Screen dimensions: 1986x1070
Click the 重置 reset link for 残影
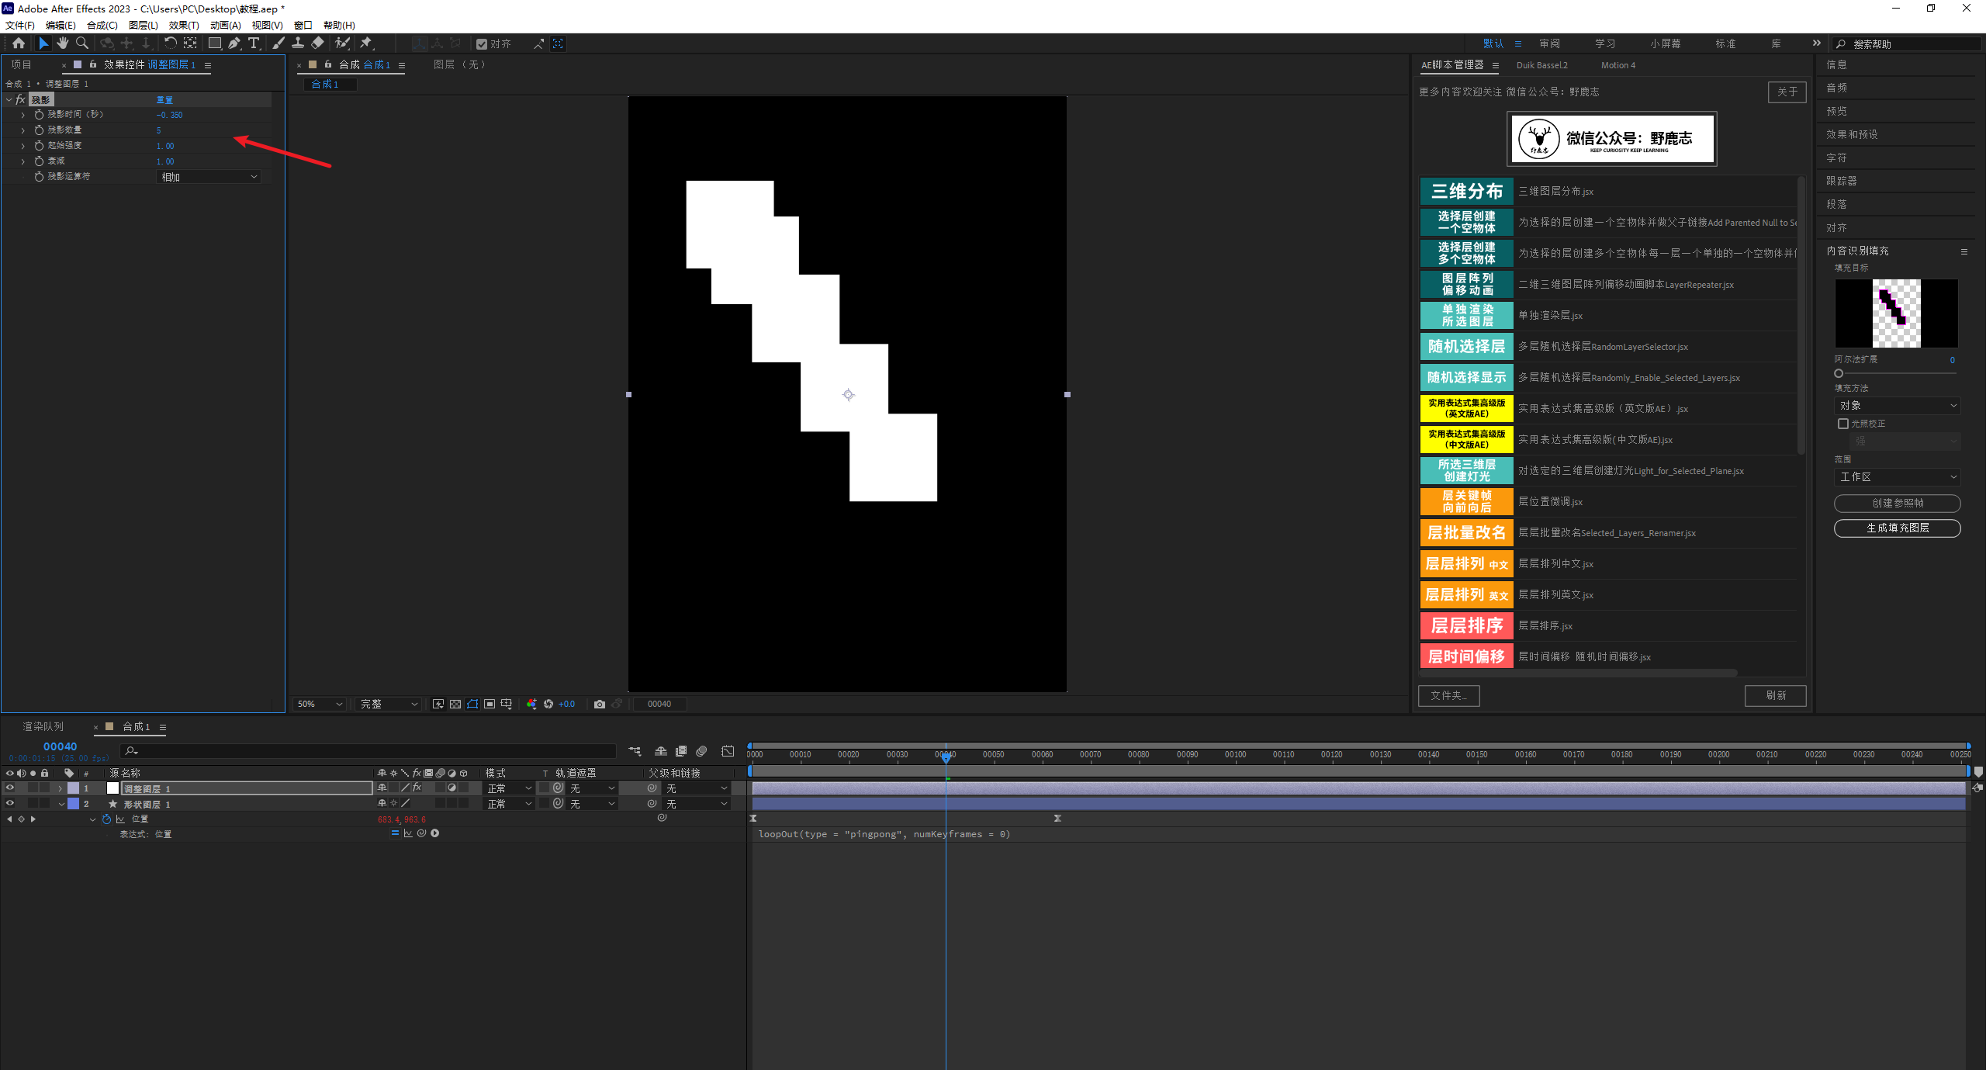coord(164,99)
